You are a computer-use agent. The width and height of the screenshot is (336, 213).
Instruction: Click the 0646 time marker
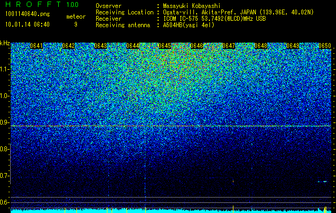pos(197,46)
